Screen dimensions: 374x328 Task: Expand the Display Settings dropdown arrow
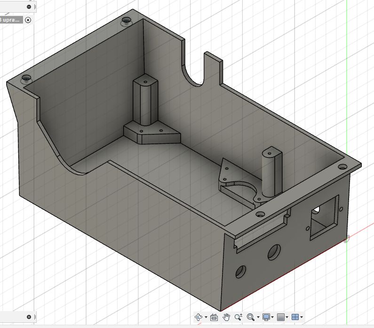pos(273,317)
